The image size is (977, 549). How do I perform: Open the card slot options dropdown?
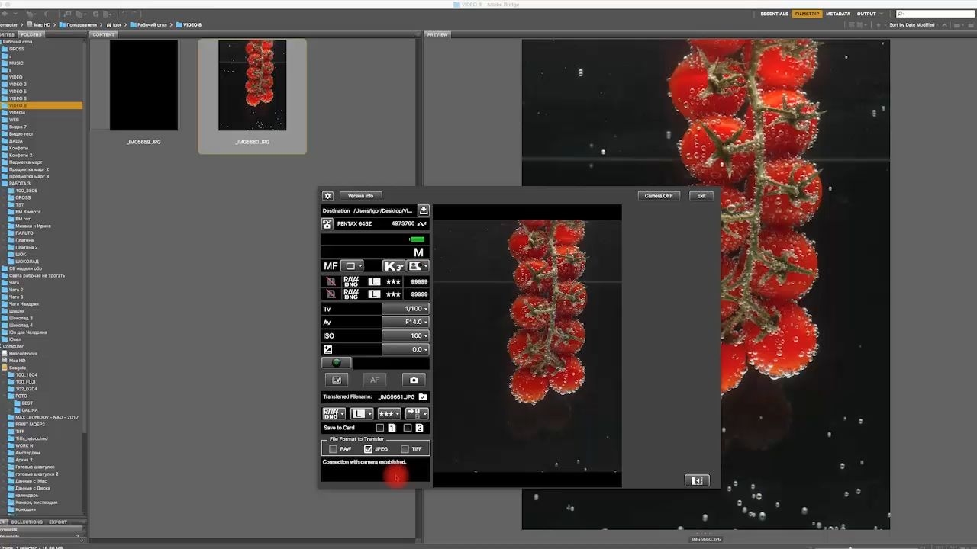[417, 413]
